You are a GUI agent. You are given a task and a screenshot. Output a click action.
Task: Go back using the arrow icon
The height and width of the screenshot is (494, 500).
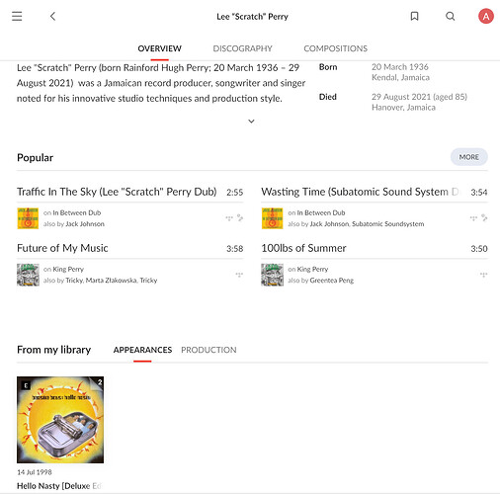click(52, 16)
